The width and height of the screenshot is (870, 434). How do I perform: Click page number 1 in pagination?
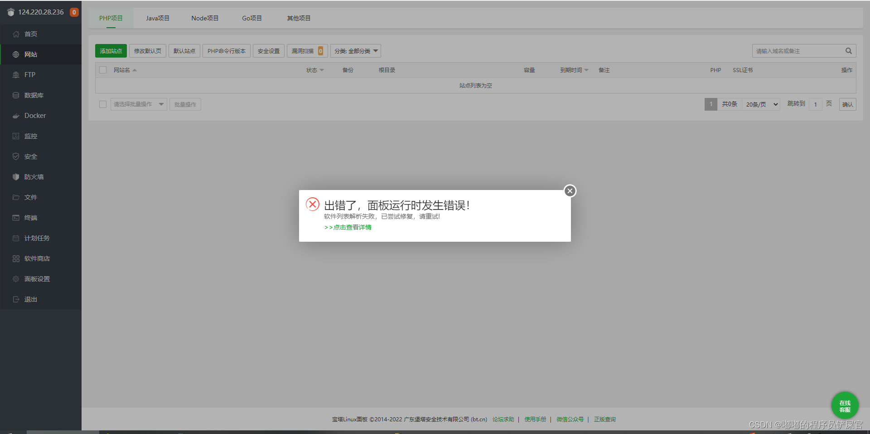711,104
